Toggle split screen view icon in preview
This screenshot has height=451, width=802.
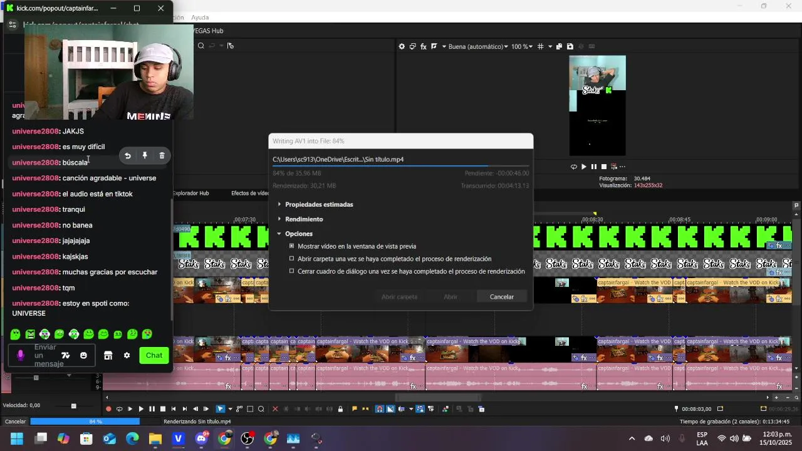click(434, 46)
